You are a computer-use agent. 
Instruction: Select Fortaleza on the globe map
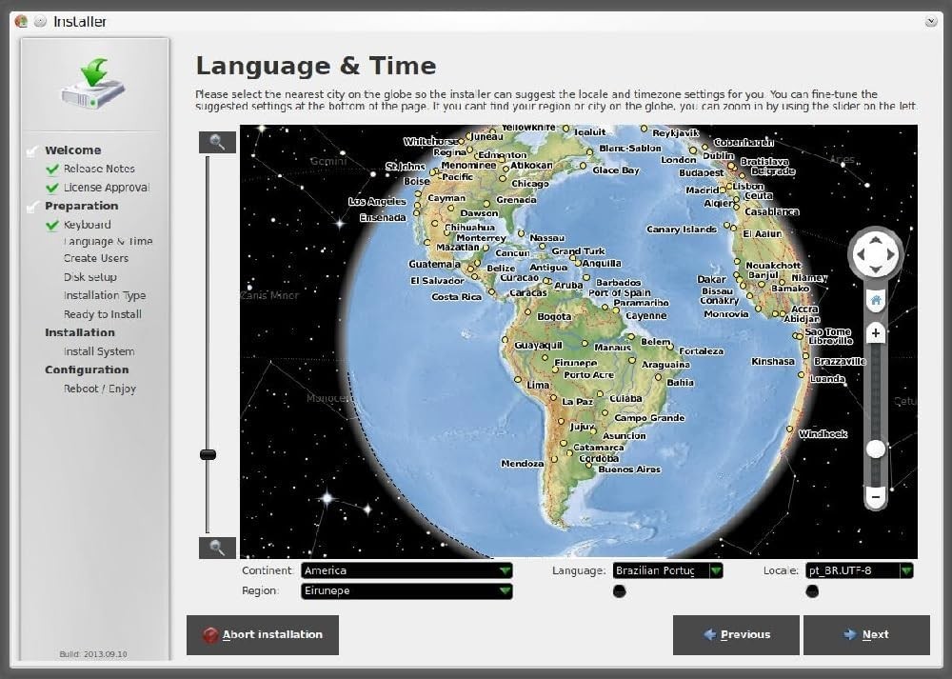click(702, 351)
